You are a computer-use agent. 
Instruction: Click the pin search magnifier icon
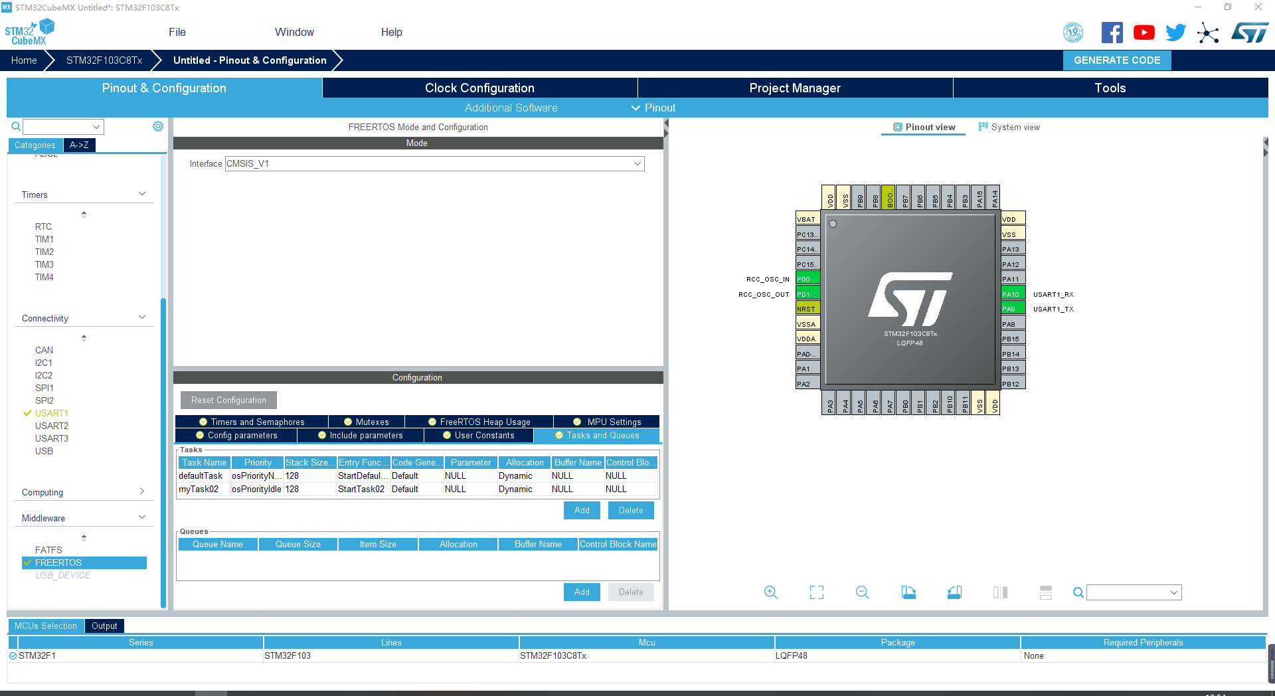point(1078,592)
